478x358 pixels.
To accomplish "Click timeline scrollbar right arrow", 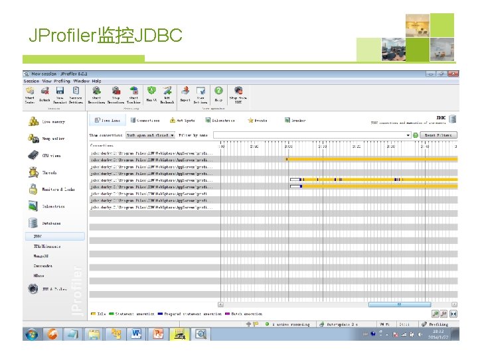I will [454, 304].
